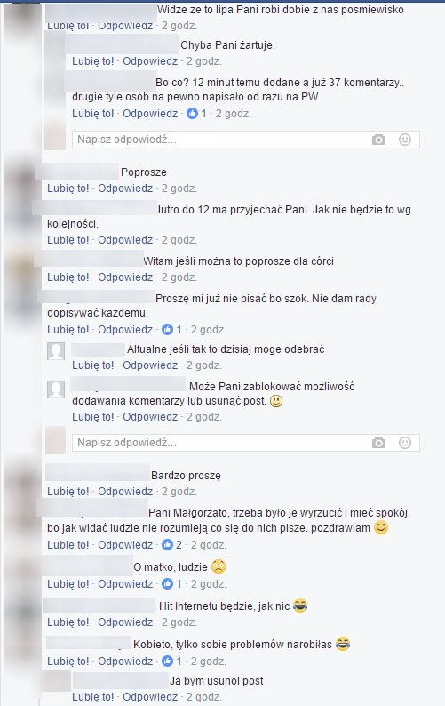Click like count on 'O matko, ludzie' comment

tap(172, 584)
